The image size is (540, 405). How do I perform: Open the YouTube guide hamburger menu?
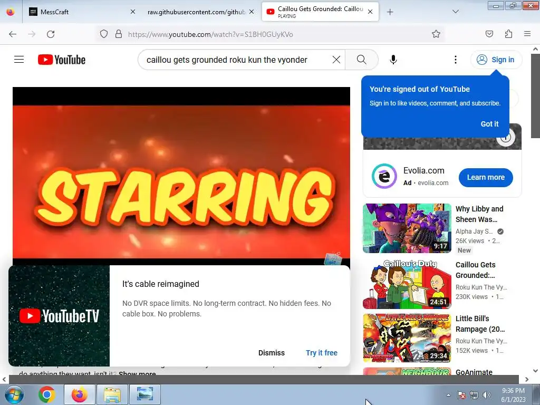coord(19,60)
